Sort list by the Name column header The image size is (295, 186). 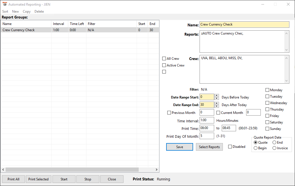coord(26,24)
